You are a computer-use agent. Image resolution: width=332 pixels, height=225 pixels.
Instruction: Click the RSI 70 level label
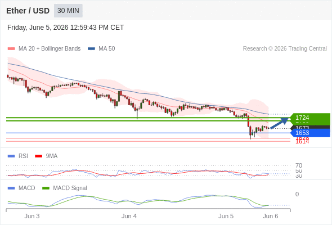[299, 165]
